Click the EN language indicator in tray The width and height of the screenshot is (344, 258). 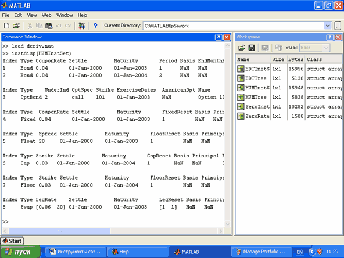(x=300, y=252)
